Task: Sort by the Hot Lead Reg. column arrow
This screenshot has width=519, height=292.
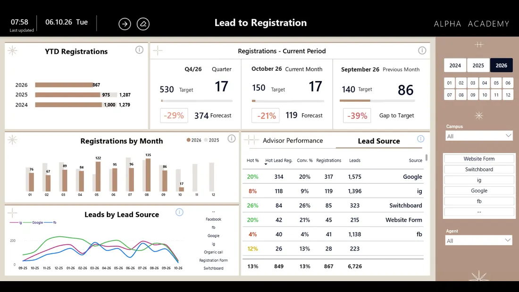Action: (x=266, y=164)
